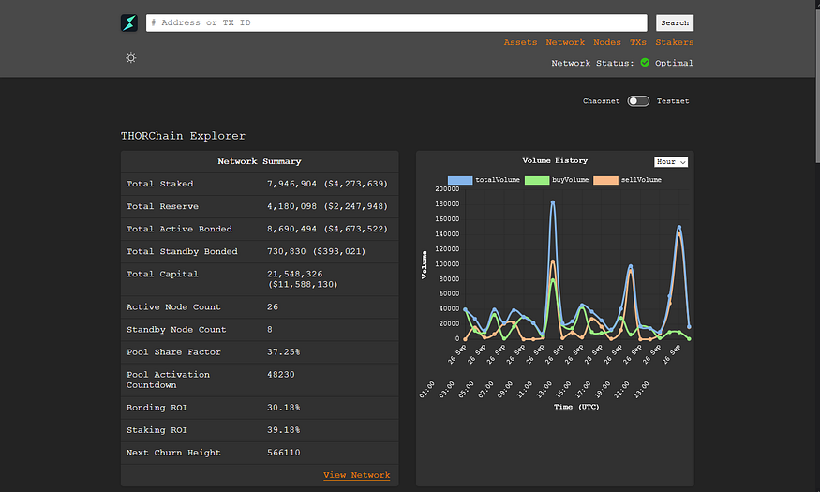Viewport: 820px width, 492px height.
Task: Toggle buyVolume green legend swatch
Action: click(x=537, y=180)
